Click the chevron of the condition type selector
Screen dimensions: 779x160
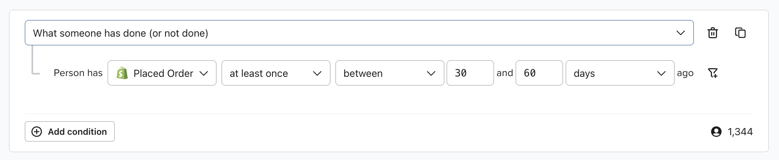(x=680, y=33)
